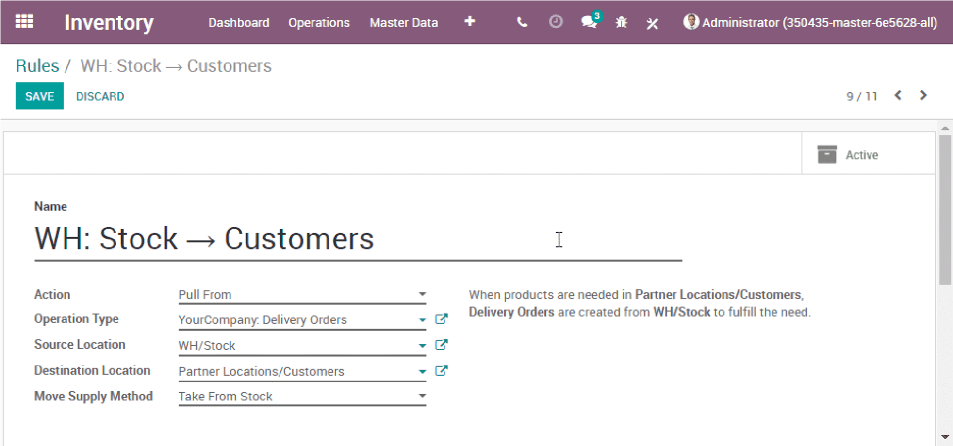Expand the Source Location dropdown arrow

click(x=422, y=346)
